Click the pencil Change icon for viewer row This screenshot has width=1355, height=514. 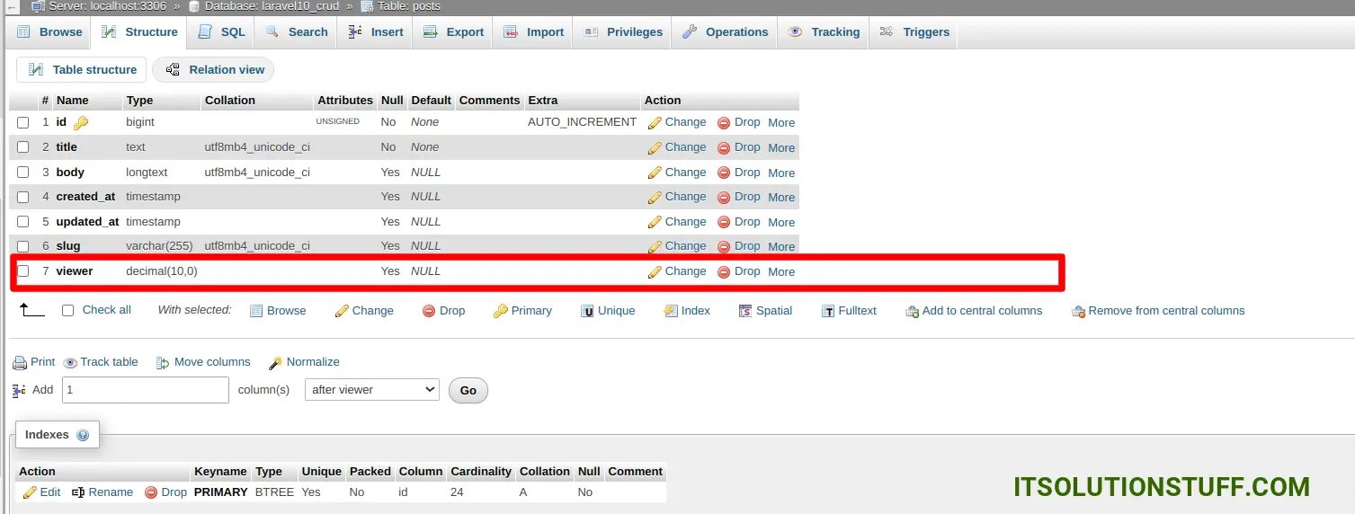[x=655, y=272]
